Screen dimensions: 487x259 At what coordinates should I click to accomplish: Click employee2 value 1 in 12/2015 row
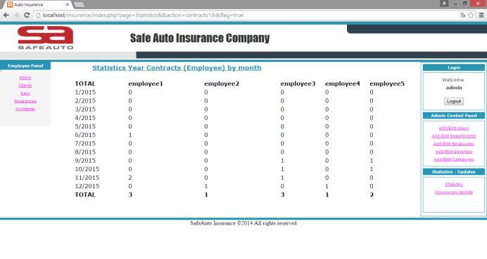point(206,186)
